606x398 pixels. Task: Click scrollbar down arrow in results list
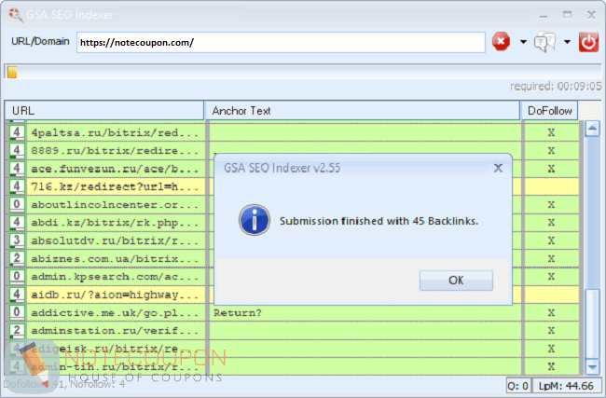click(x=592, y=366)
